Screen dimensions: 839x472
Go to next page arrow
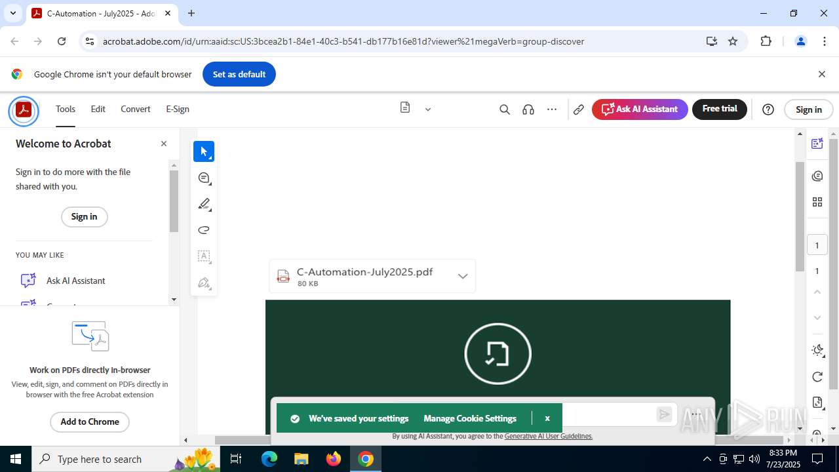[x=817, y=318]
